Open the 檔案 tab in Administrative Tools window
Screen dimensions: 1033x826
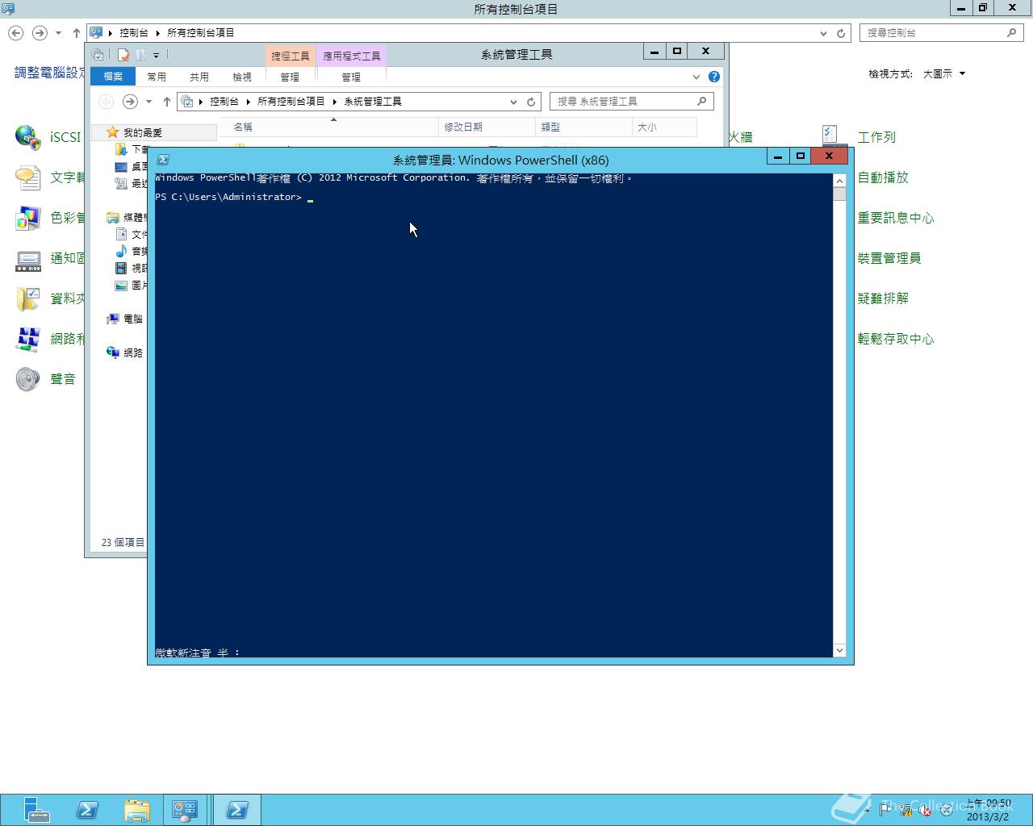pyautogui.click(x=113, y=77)
